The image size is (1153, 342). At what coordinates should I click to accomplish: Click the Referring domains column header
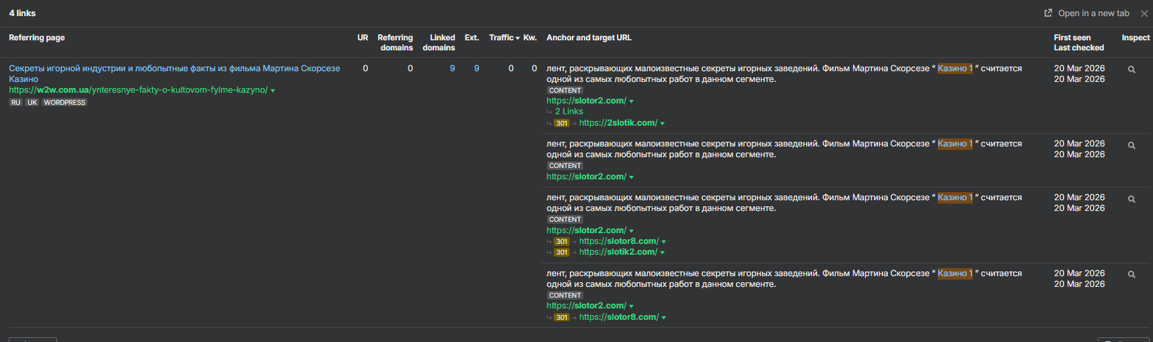[395, 42]
